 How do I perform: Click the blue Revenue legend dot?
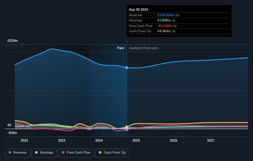tap(10, 152)
